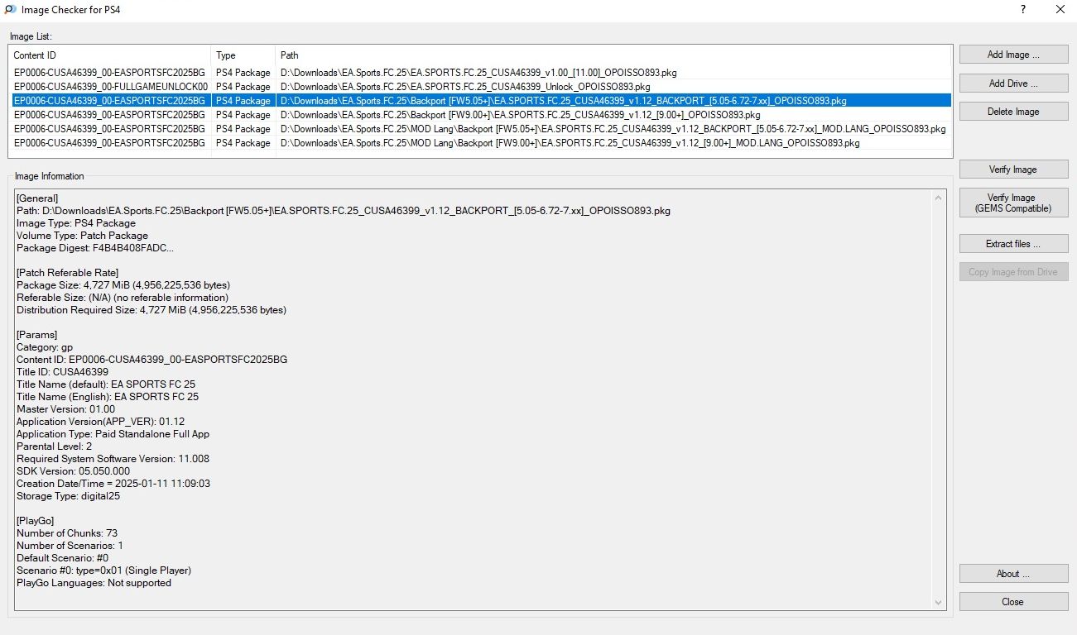Click the 'PlayGo Languages: Not supported' line

coord(94,583)
